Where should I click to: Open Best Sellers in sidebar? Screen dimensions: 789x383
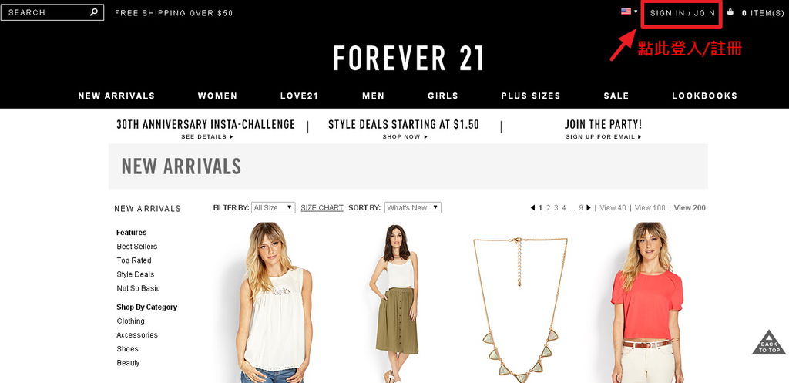137,246
